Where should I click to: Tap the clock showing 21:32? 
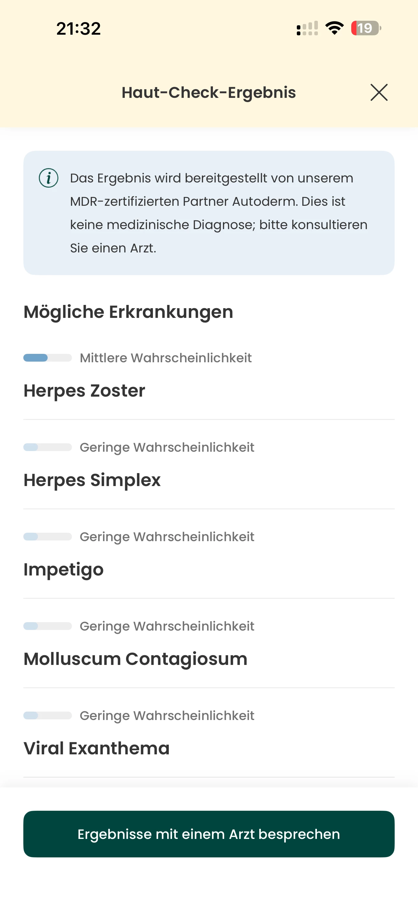point(78,28)
